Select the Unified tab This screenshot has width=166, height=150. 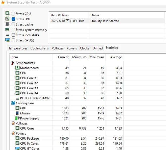pyautogui.click(x=98, y=48)
